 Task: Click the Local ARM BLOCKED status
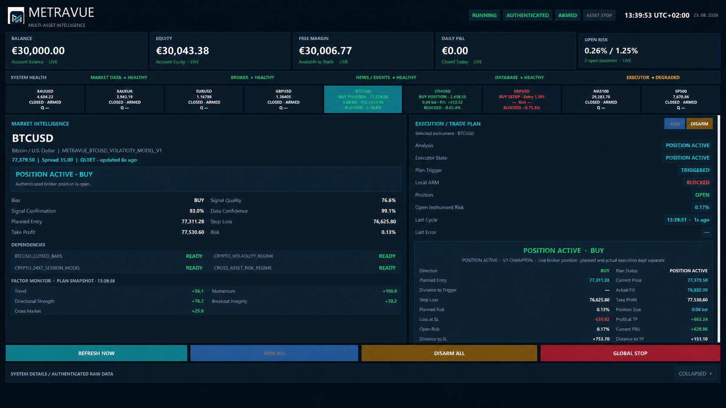tap(698, 183)
